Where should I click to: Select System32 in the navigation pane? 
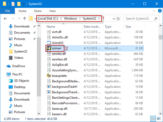coord(21,51)
